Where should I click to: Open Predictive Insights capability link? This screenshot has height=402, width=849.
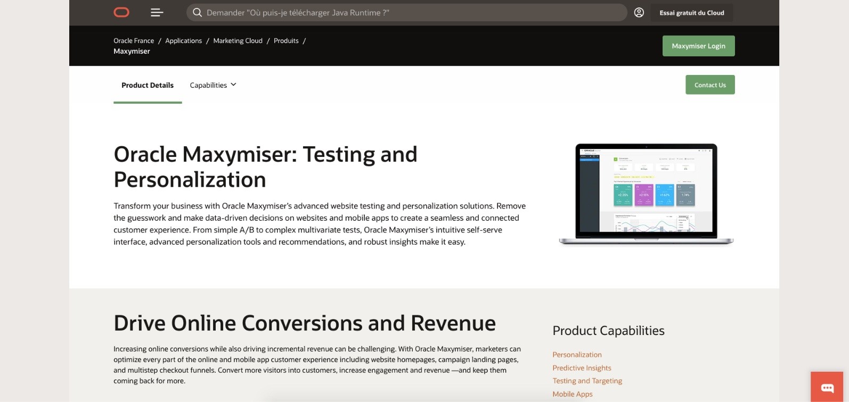click(x=582, y=368)
